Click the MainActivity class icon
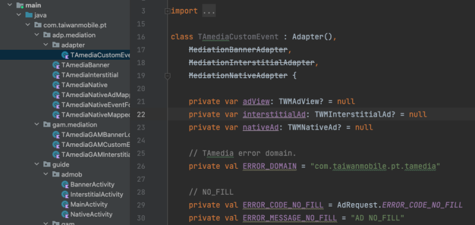 pyautogui.click(x=65, y=204)
